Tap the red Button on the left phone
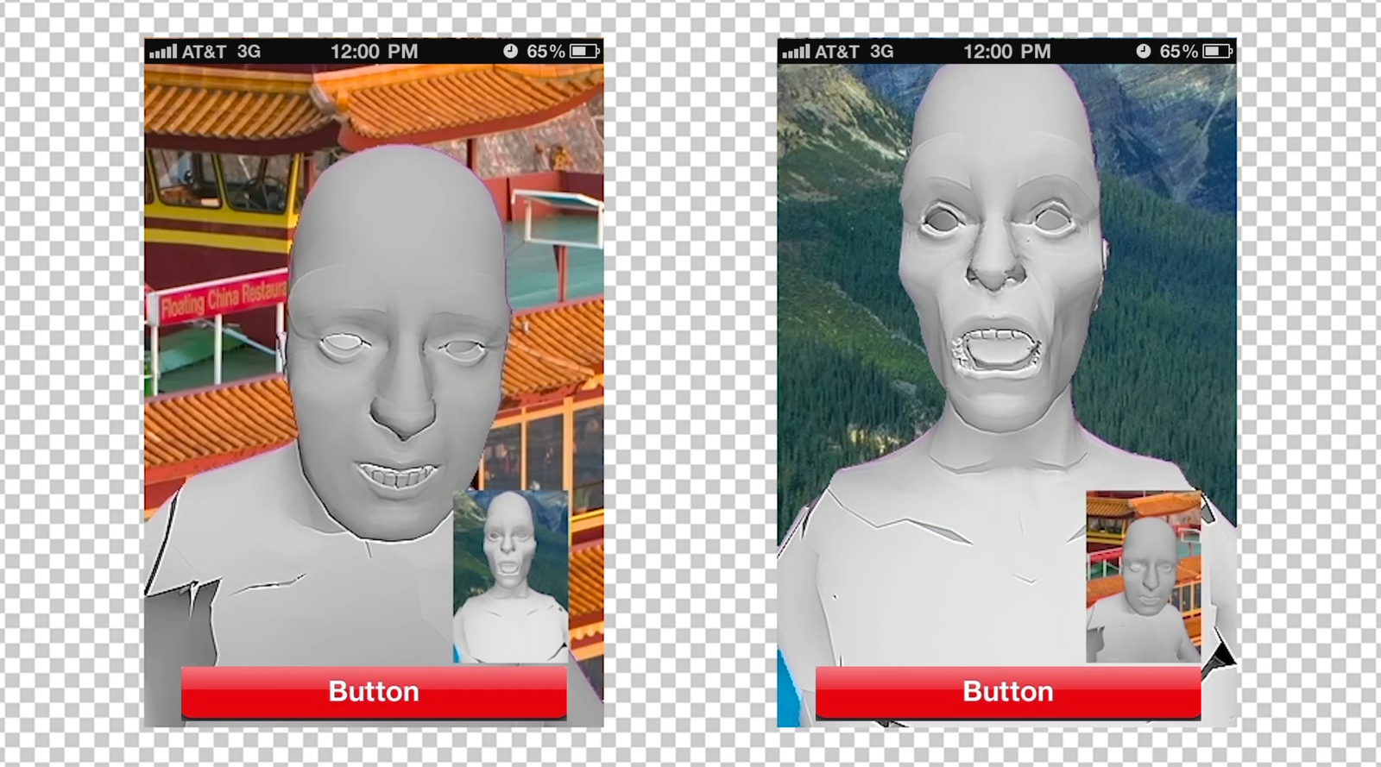Viewport: 1381px width, 767px height. tap(374, 691)
